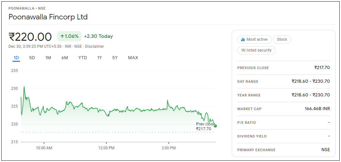Viewport: 341px width, 162px height.
Task: Click the 1.06% change badge
Action: [x=69, y=36]
